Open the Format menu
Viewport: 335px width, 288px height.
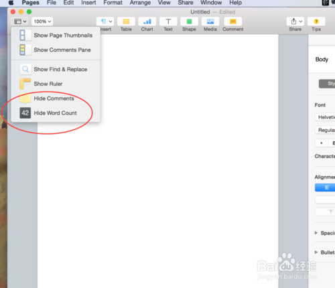point(113,3)
